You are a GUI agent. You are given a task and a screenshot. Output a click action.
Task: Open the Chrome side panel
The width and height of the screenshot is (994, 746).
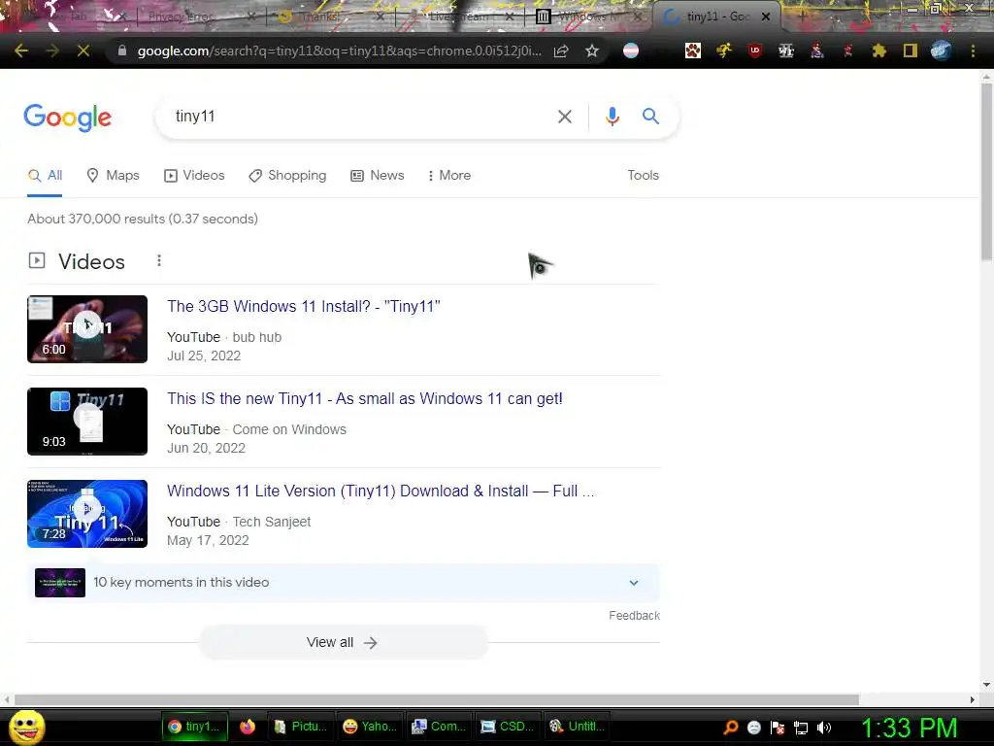click(x=911, y=51)
